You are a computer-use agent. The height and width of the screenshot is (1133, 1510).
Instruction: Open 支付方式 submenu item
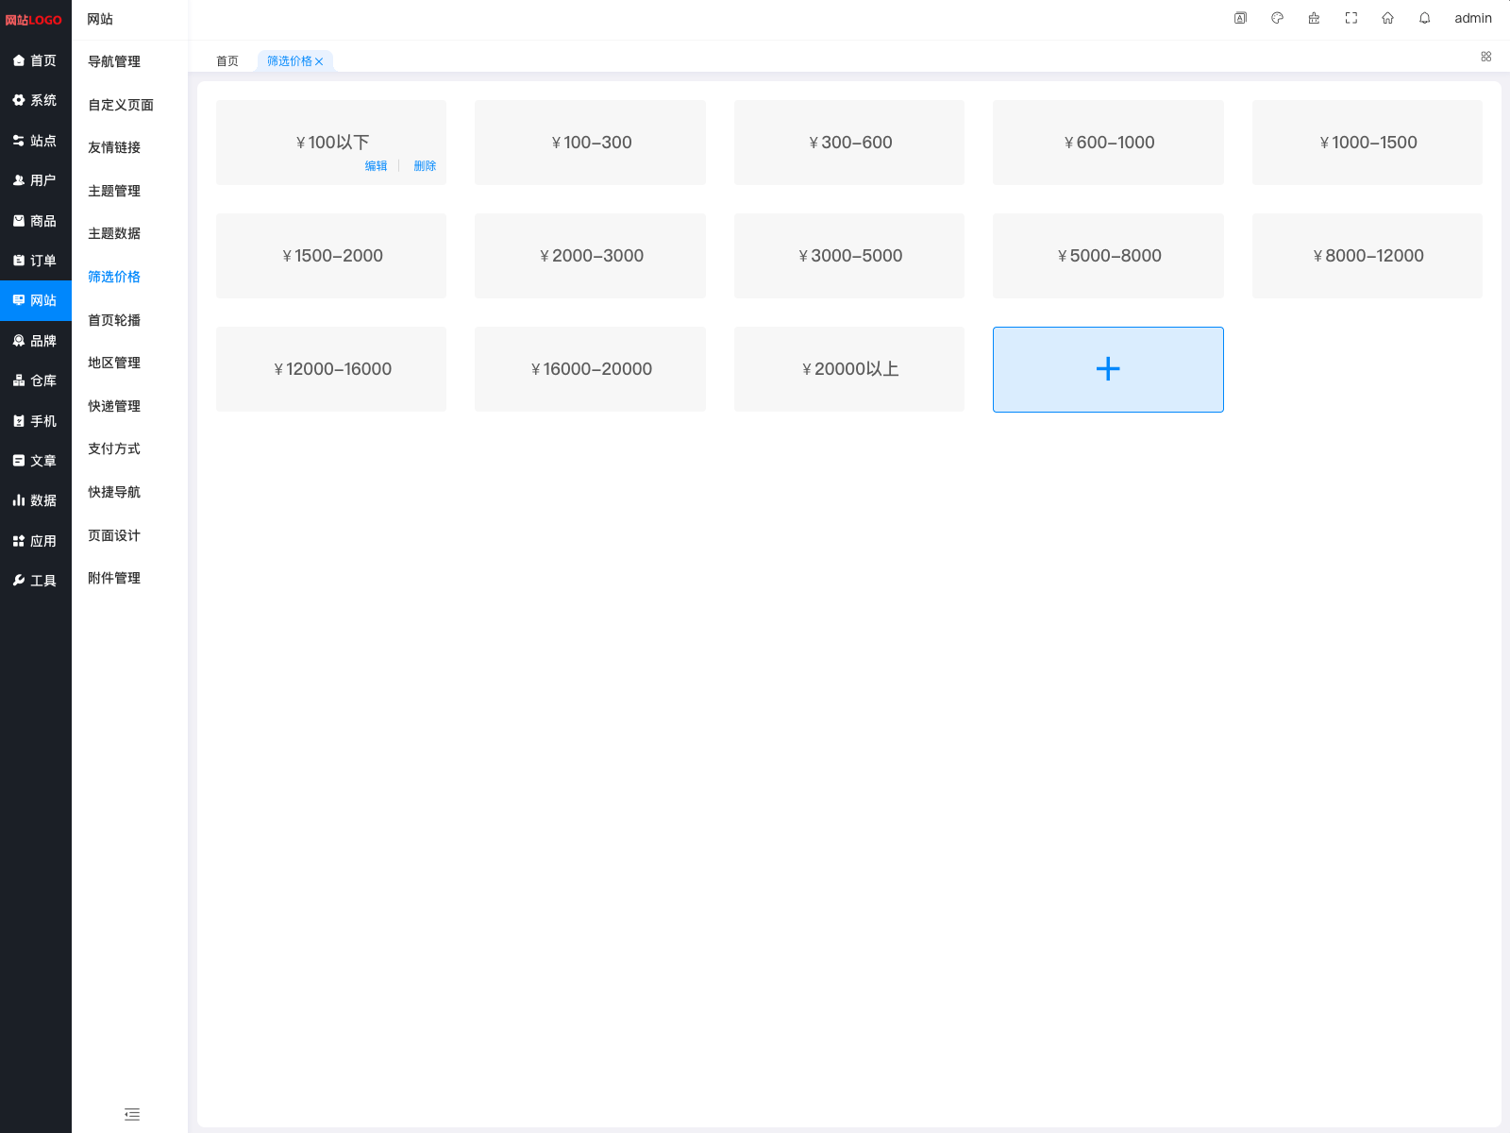[114, 448]
